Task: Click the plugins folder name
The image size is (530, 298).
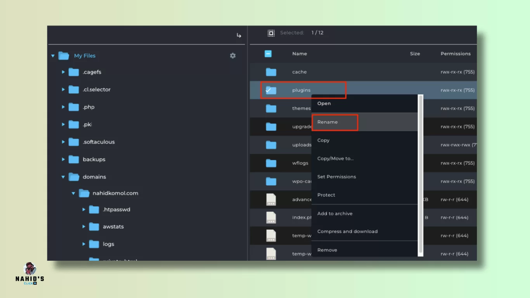Action: pyautogui.click(x=301, y=90)
